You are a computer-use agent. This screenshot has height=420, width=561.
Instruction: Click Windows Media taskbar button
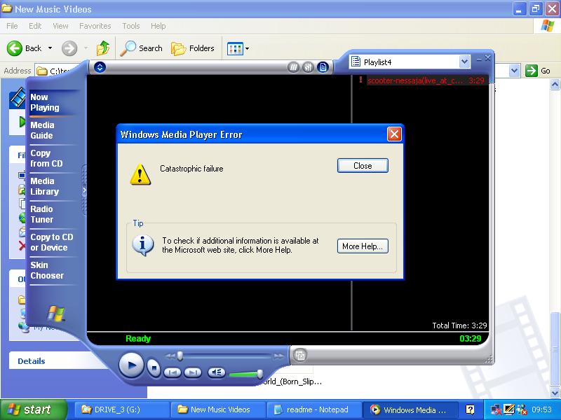point(410,409)
